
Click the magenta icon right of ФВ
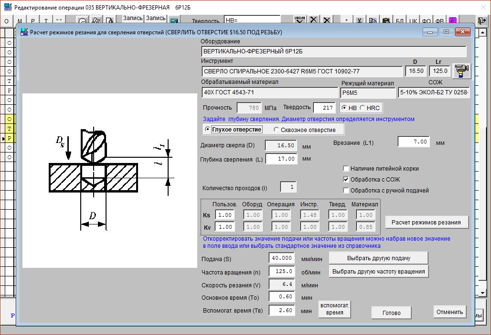coord(452,21)
